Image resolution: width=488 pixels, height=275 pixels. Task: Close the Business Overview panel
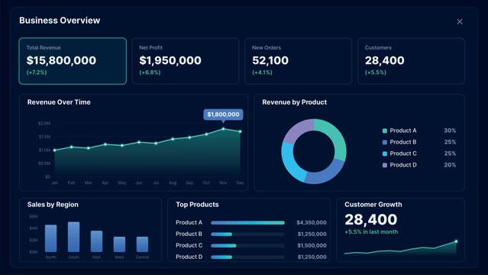[460, 22]
